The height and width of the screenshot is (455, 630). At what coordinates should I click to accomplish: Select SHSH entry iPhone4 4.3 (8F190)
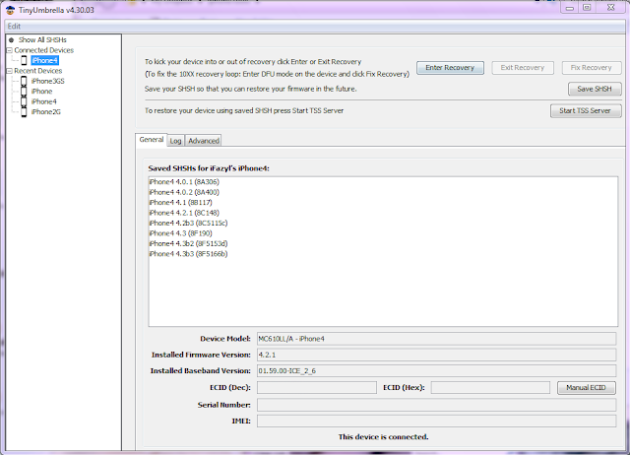(180, 233)
